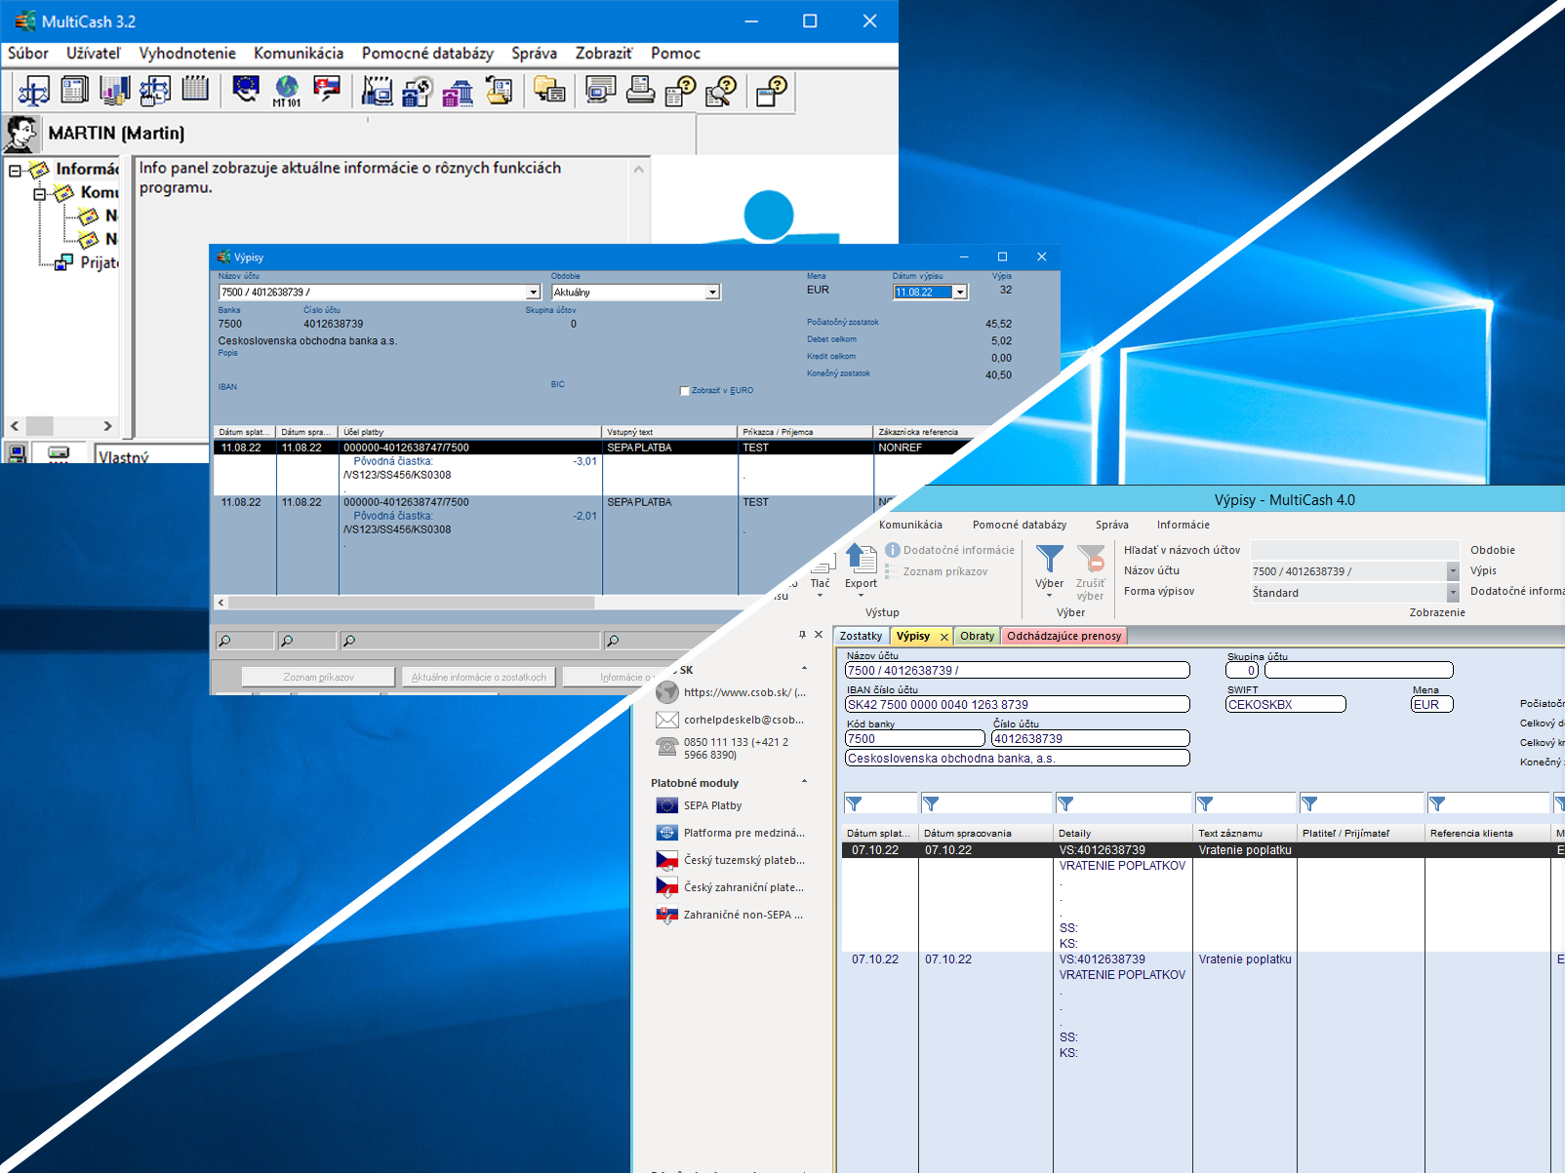Select the first 11.08.22 SEPA PLATBA row

pyautogui.click(x=590, y=448)
